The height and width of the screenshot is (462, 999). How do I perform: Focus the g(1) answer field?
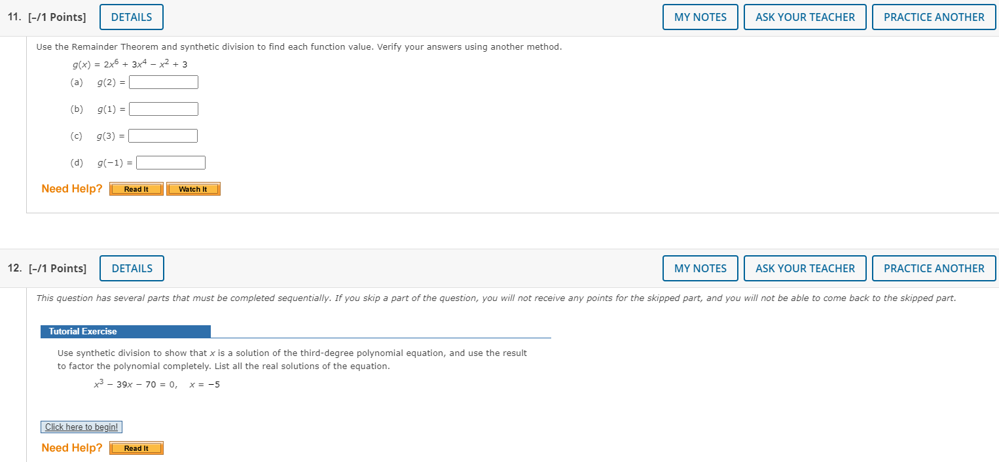[x=164, y=109]
